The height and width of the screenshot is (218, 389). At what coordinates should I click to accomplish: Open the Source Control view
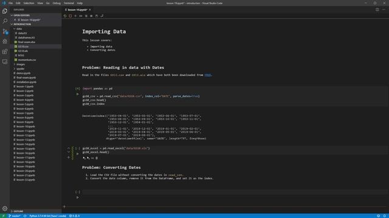click(5, 31)
